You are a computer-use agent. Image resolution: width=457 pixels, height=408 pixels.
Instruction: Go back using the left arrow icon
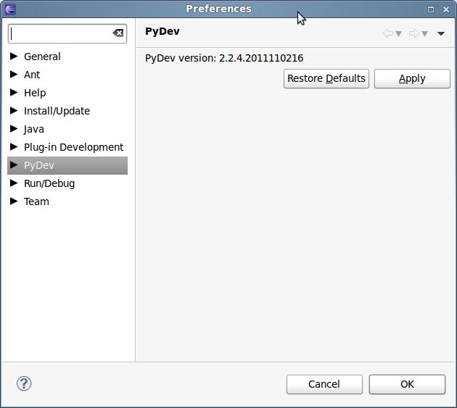tap(388, 33)
